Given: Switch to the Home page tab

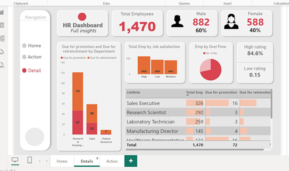Looking at the screenshot, I should coord(62,161).
